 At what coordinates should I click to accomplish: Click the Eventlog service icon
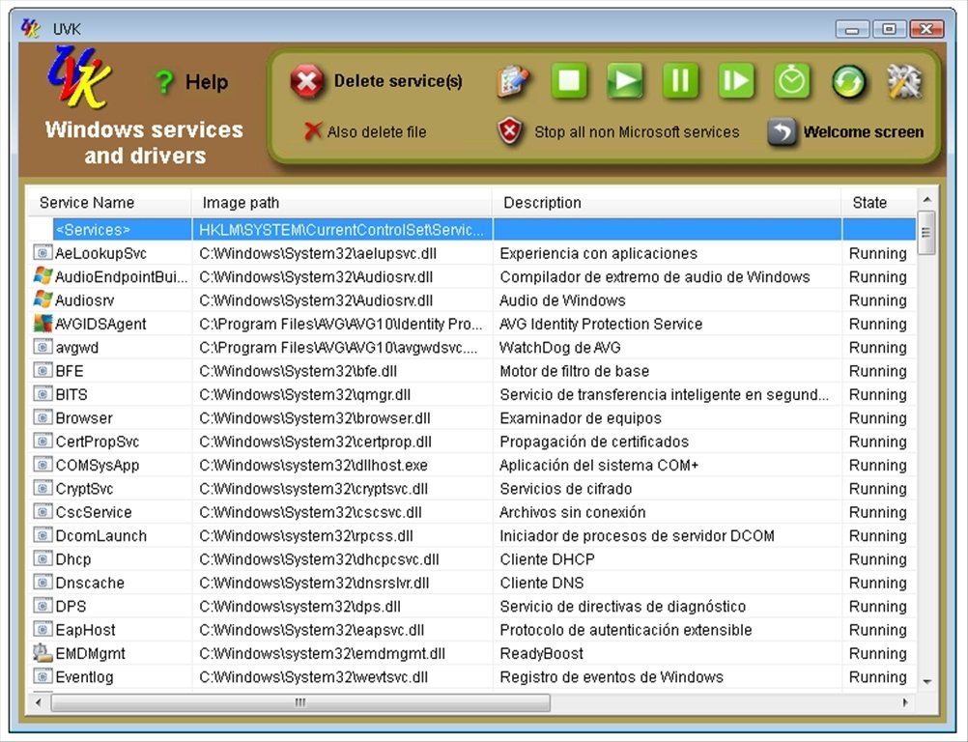(x=42, y=676)
